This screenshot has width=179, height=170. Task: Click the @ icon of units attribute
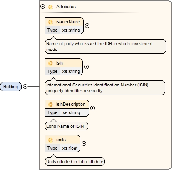(50, 140)
